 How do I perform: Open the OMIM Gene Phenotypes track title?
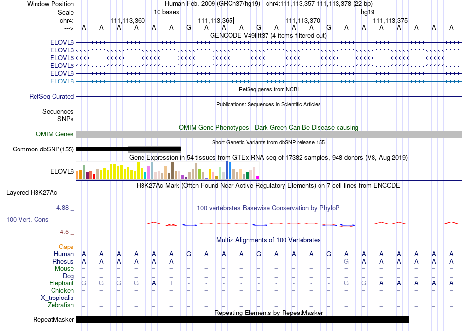click(268, 127)
